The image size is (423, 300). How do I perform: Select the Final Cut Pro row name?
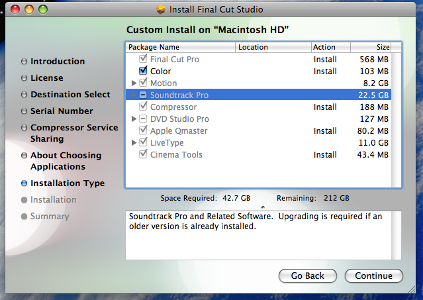175,60
